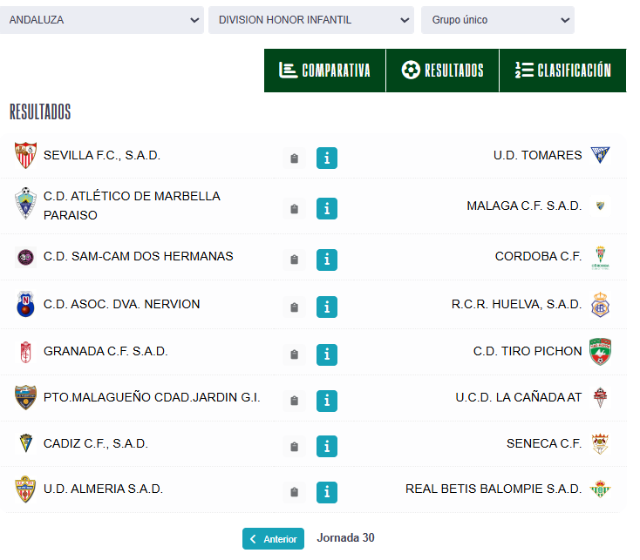Click the Real Betis Balompie crest
The width and height of the screenshot is (640, 560).
tap(600, 489)
